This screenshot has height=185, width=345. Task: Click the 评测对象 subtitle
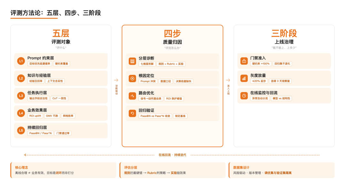point(61,42)
